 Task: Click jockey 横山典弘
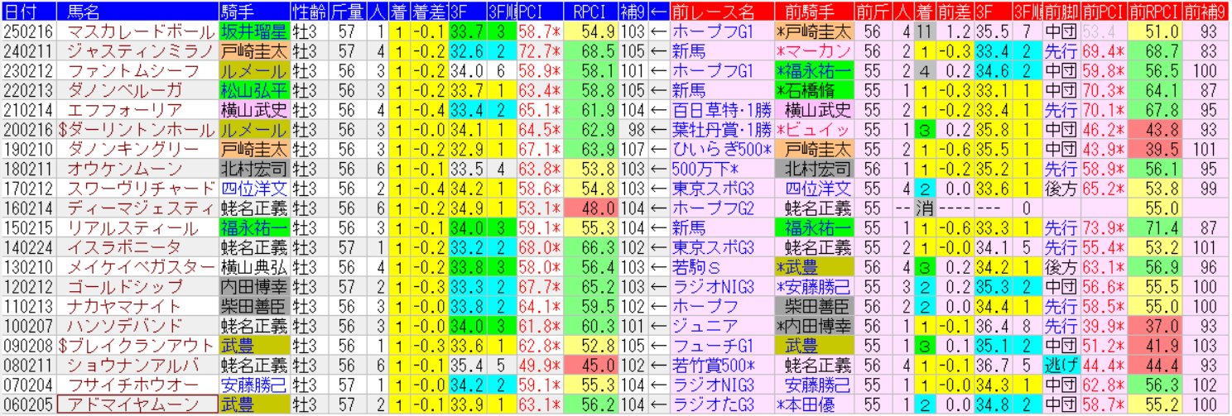[x=253, y=266]
